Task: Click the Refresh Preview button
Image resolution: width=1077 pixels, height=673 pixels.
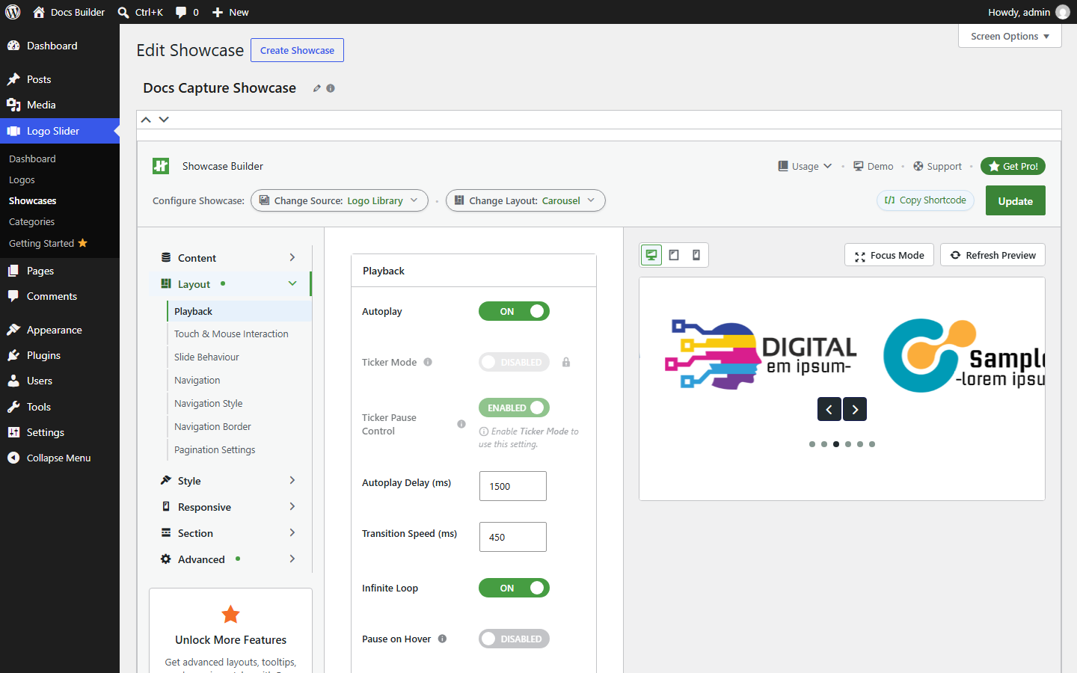Action: point(992,255)
